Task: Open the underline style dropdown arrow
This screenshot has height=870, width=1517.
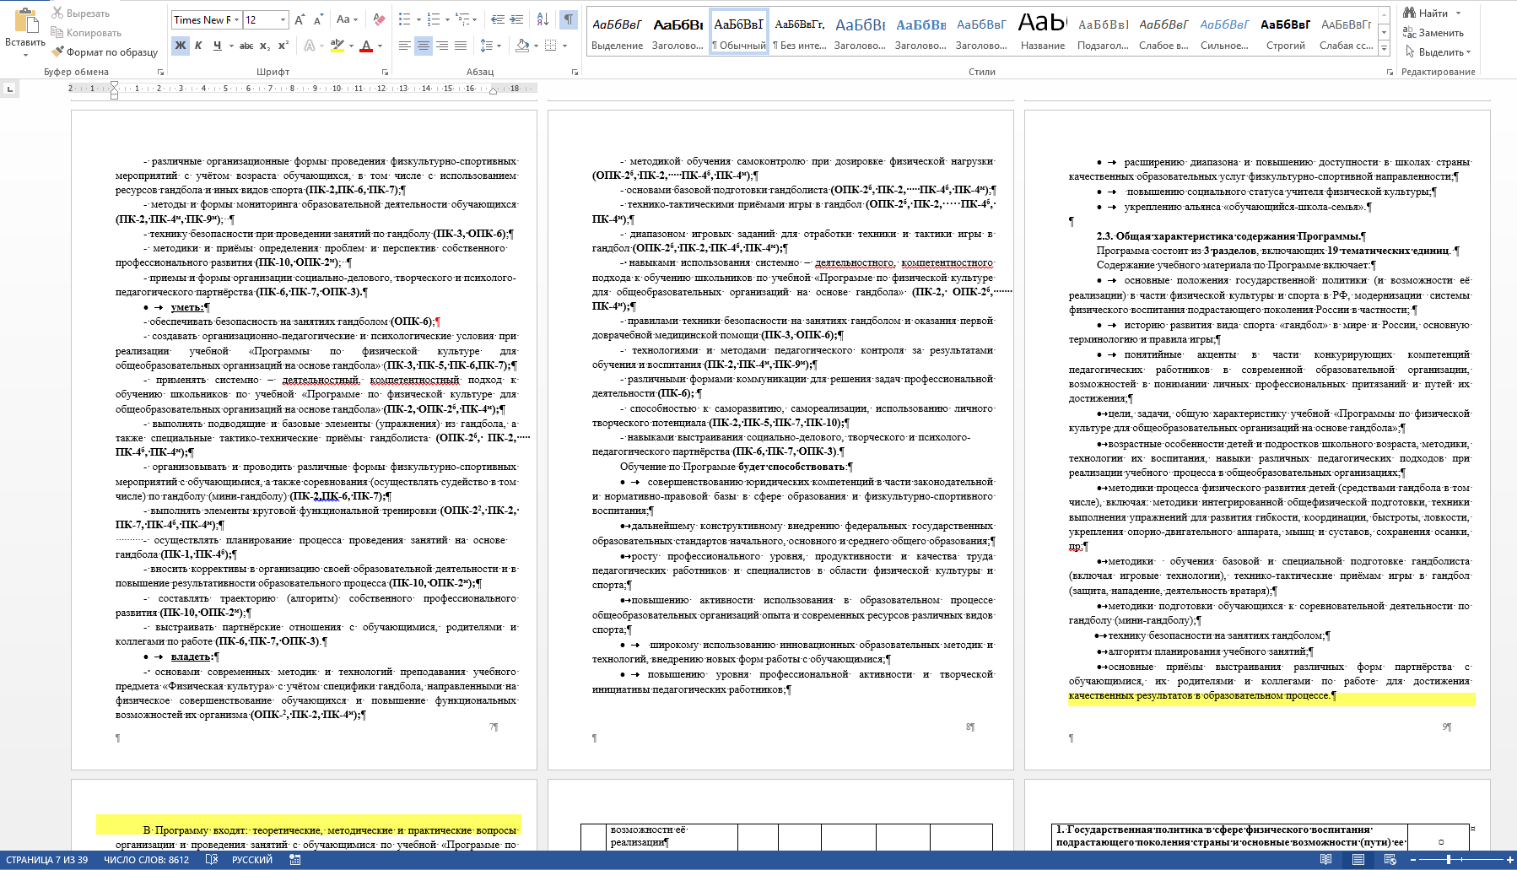Action: pos(230,46)
